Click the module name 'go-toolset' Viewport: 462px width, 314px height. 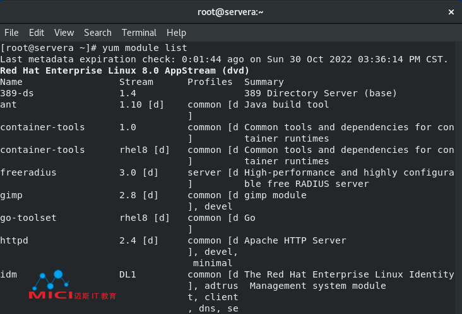pyautogui.click(x=28, y=218)
